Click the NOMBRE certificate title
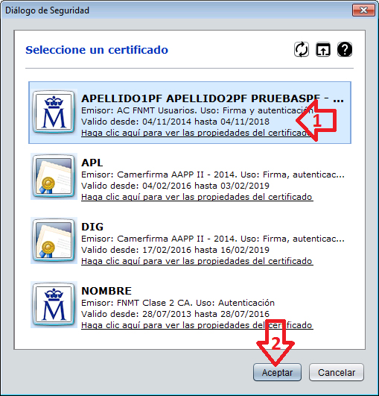Screen dimensions: 379x396 pyautogui.click(x=106, y=291)
